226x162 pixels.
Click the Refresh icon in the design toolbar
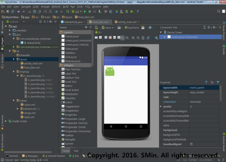pos(148,38)
